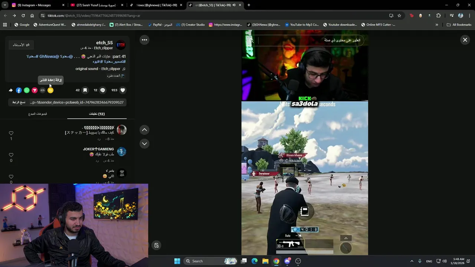Screen dimensions: 475x267
Task: Open the All Bookmarks folder
Action: tap(459, 24)
